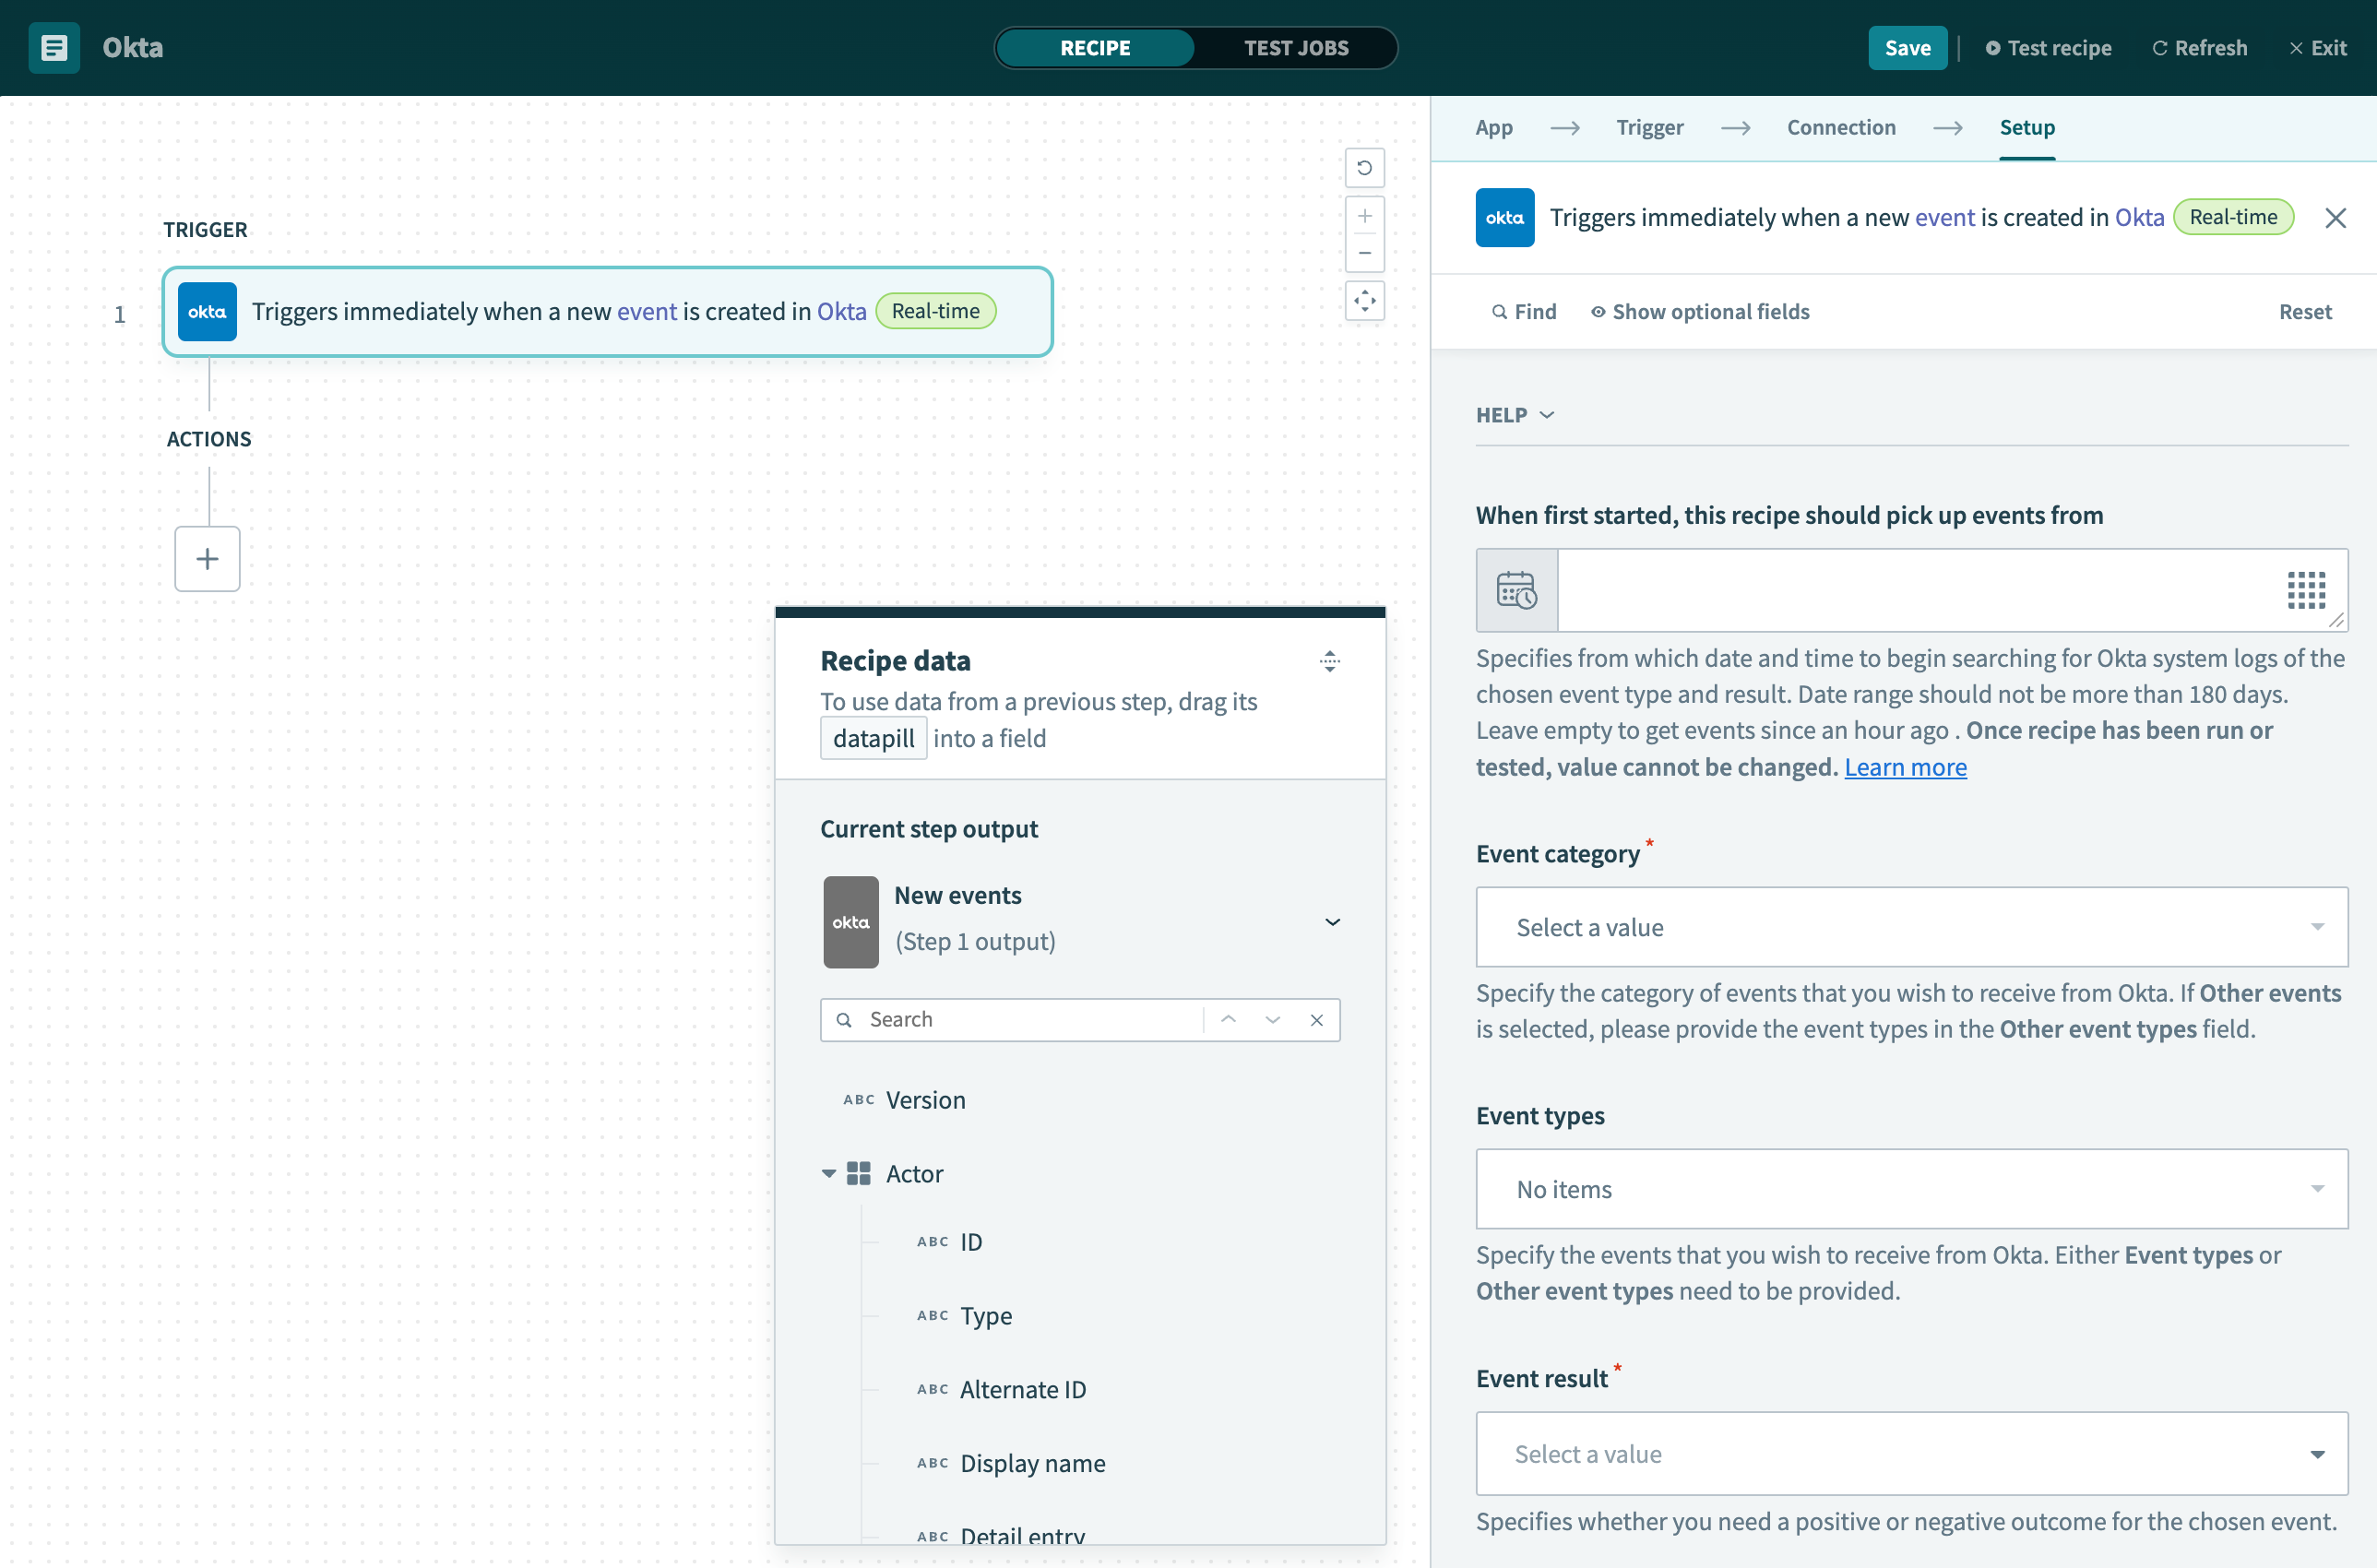
Task: Toggle Show optional fields in Setup
Action: point(1700,310)
